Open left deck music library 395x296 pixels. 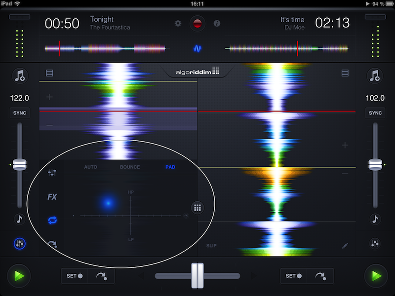point(20,75)
